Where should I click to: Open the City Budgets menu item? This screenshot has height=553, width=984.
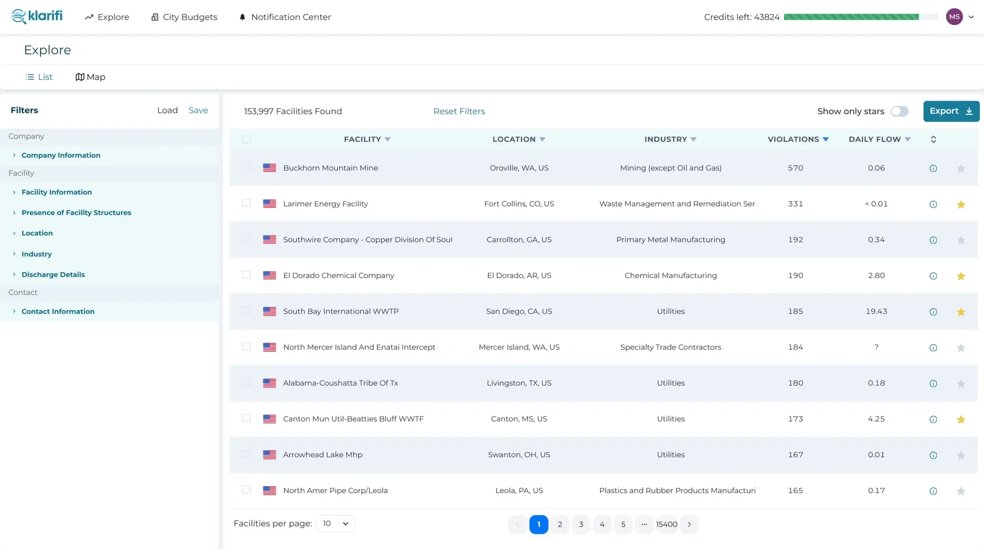[x=184, y=17]
